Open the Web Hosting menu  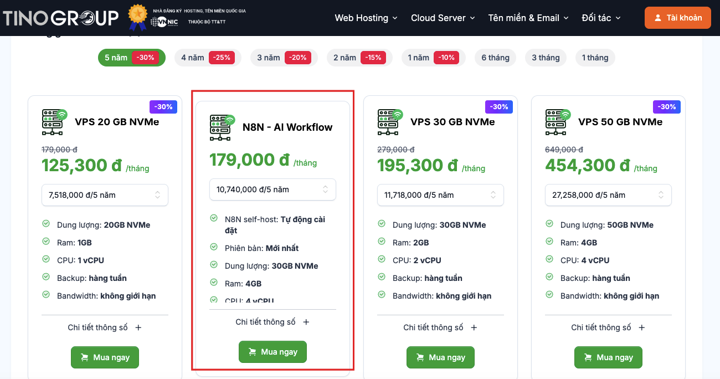(x=366, y=18)
